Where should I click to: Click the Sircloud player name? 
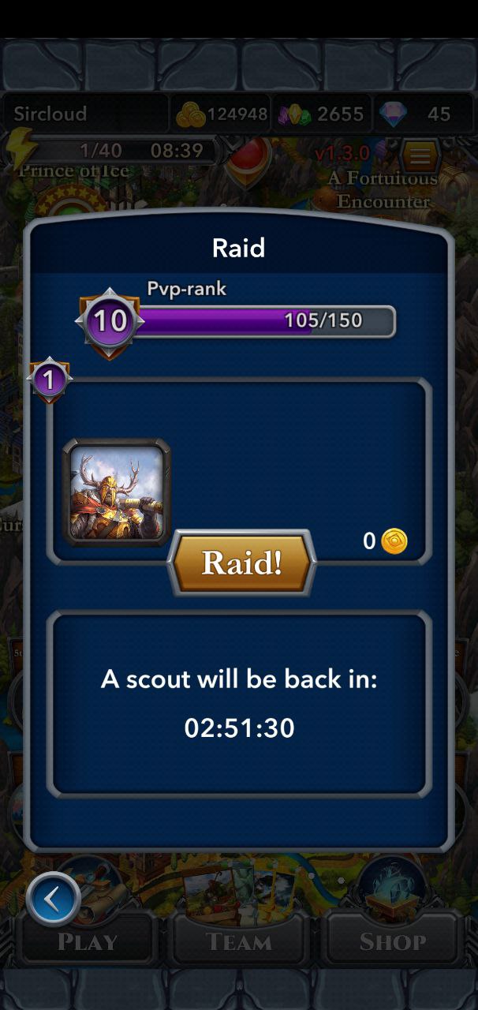tap(50, 114)
